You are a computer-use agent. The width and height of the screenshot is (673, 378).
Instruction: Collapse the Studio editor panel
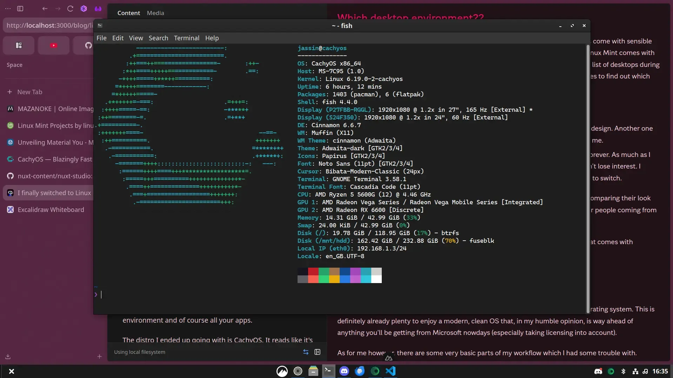coord(318,352)
